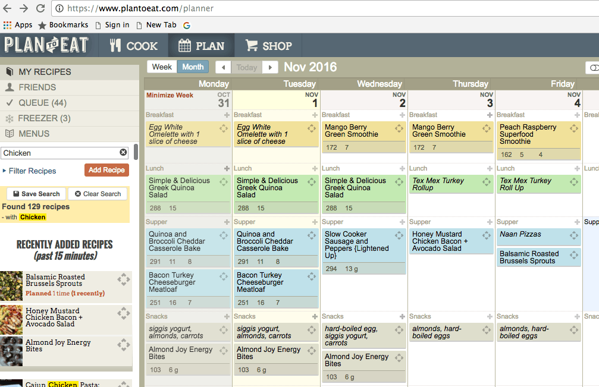Image resolution: width=599 pixels, height=387 pixels.
Task: Open the Shop tab
Action: pos(268,45)
